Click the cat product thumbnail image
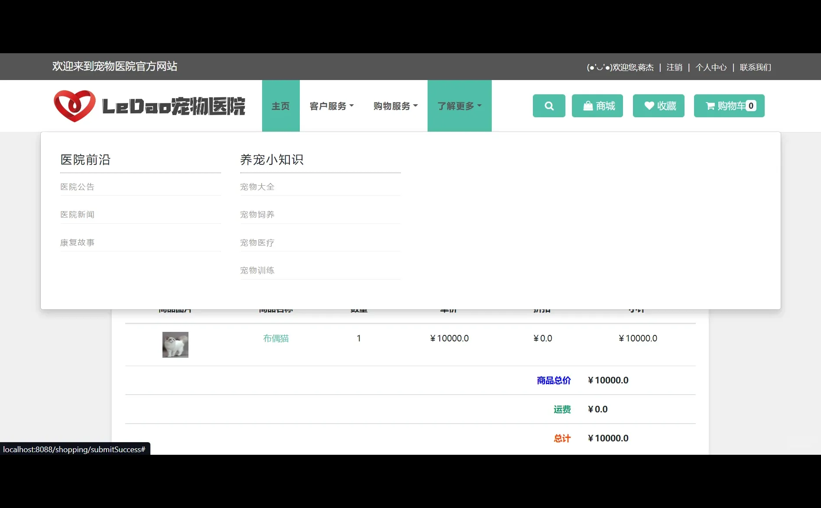821x508 pixels. click(x=175, y=344)
